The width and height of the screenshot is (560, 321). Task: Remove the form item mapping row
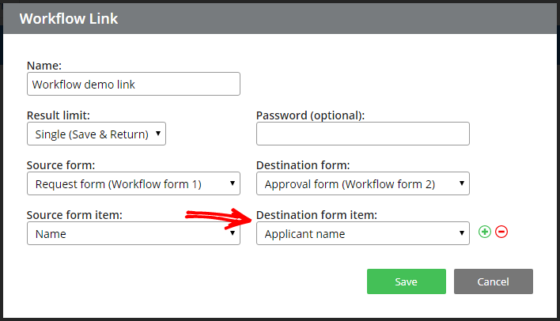click(x=501, y=232)
